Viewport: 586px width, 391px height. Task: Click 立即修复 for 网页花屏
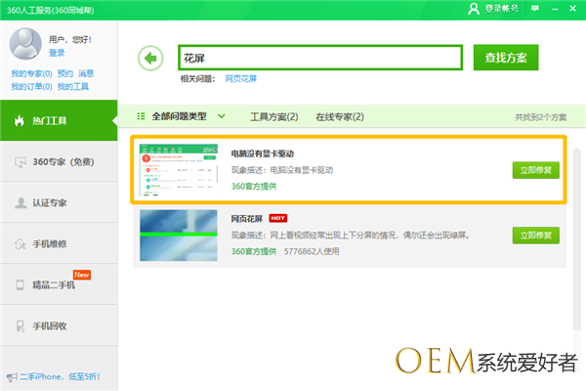536,235
